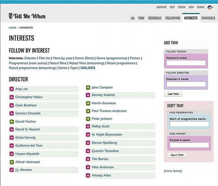Unfollow Stanley Kubrick via red X icon
This screenshot has height=186, width=218.
click(x=88, y=95)
